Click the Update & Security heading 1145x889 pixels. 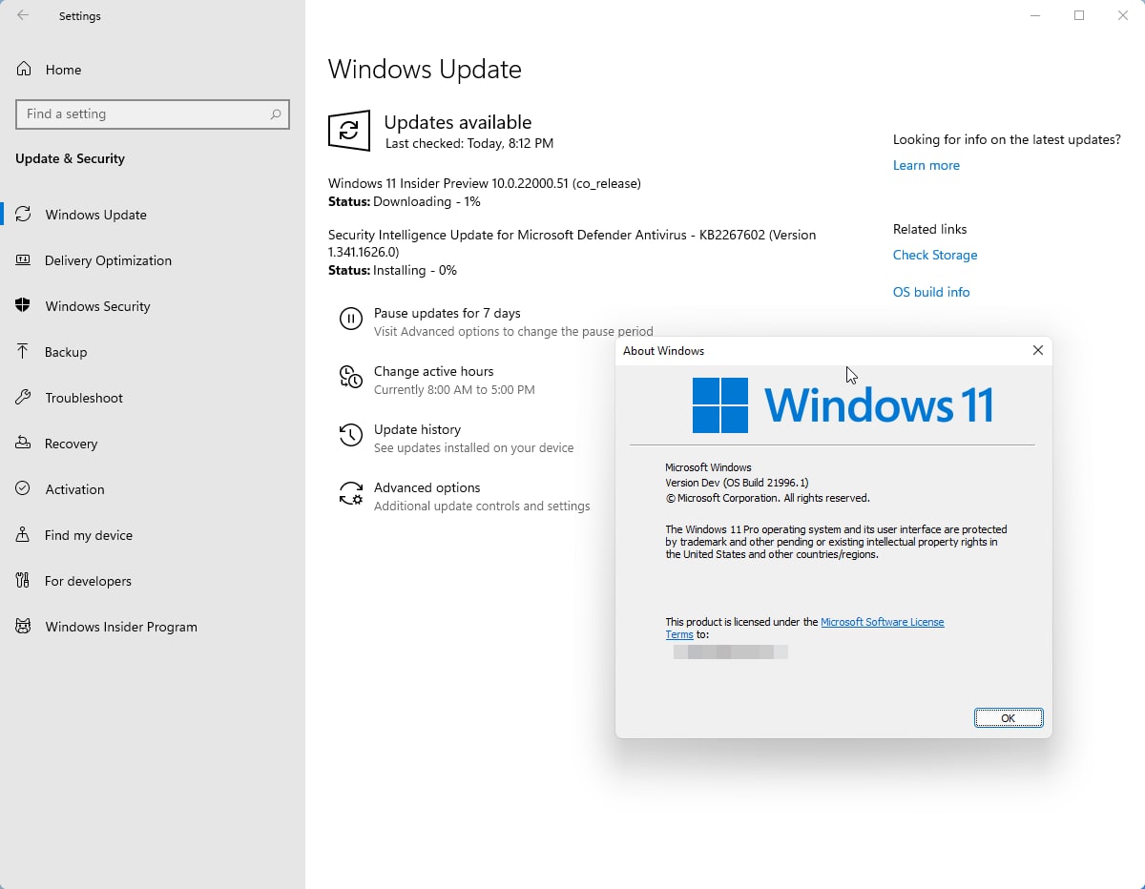(70, 158)
